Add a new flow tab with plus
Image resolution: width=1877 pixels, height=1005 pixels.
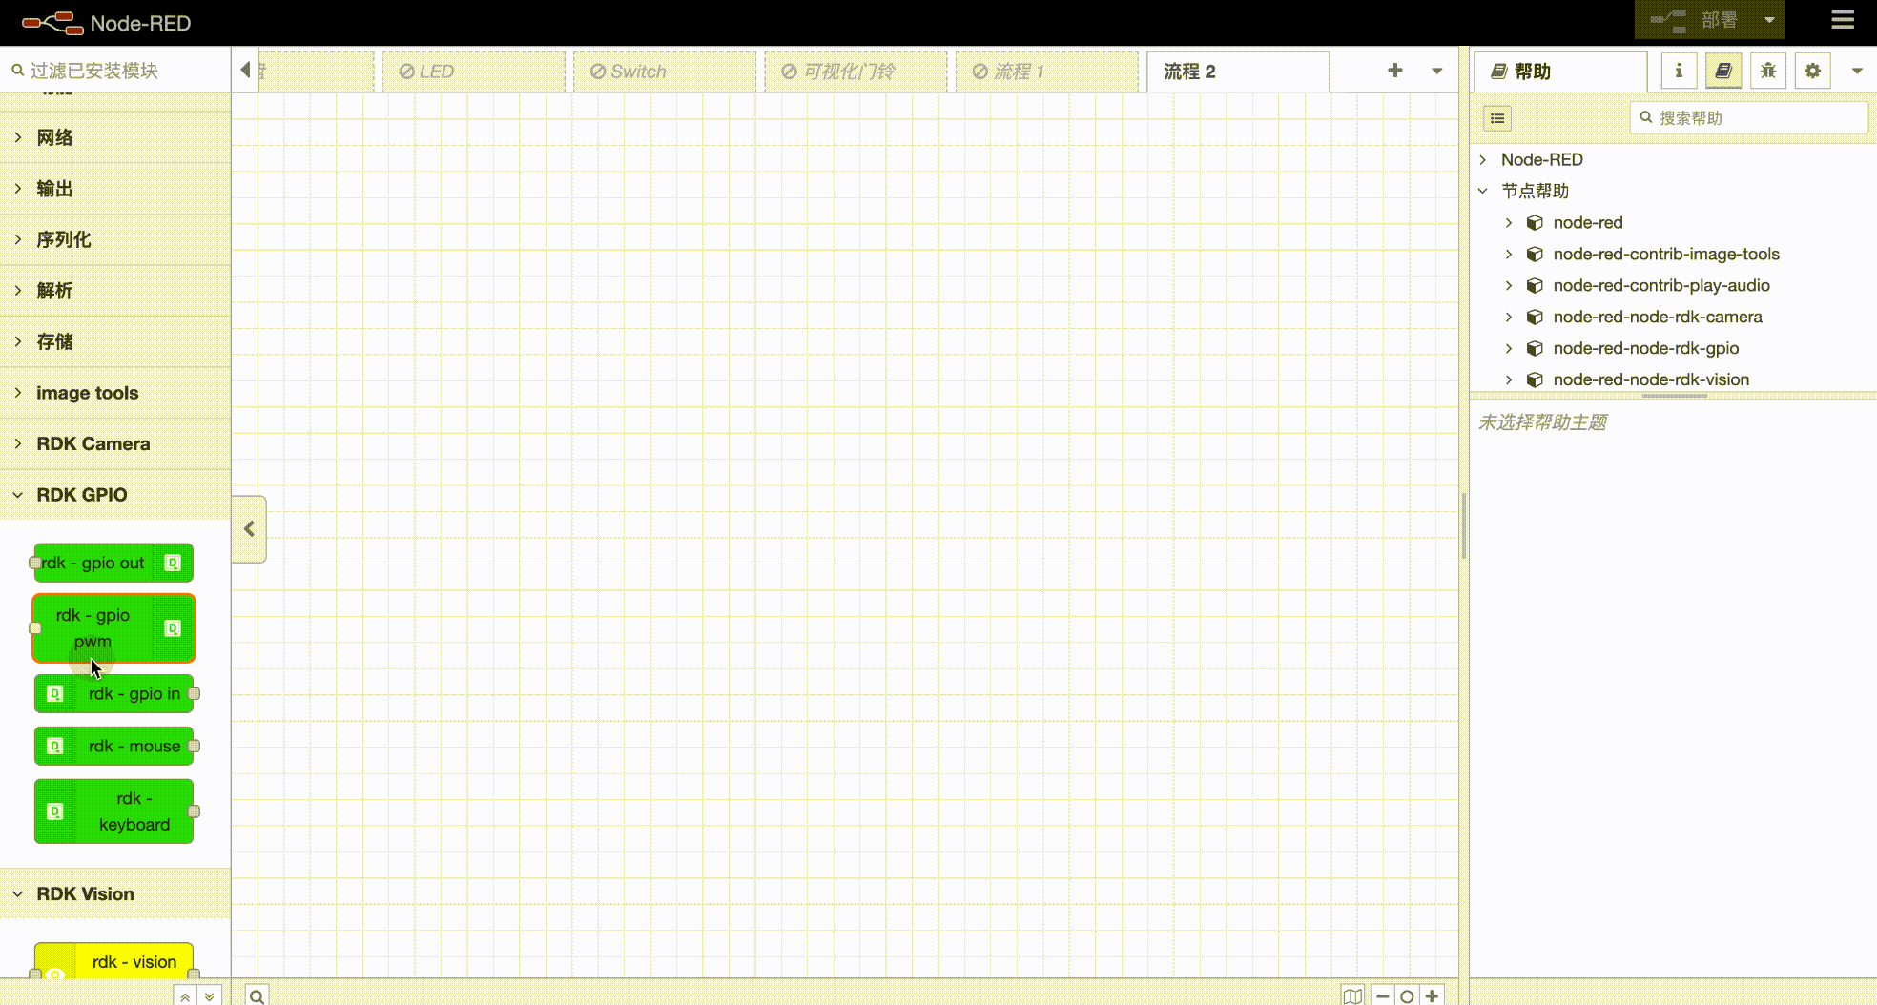[x=1394, y=71]
